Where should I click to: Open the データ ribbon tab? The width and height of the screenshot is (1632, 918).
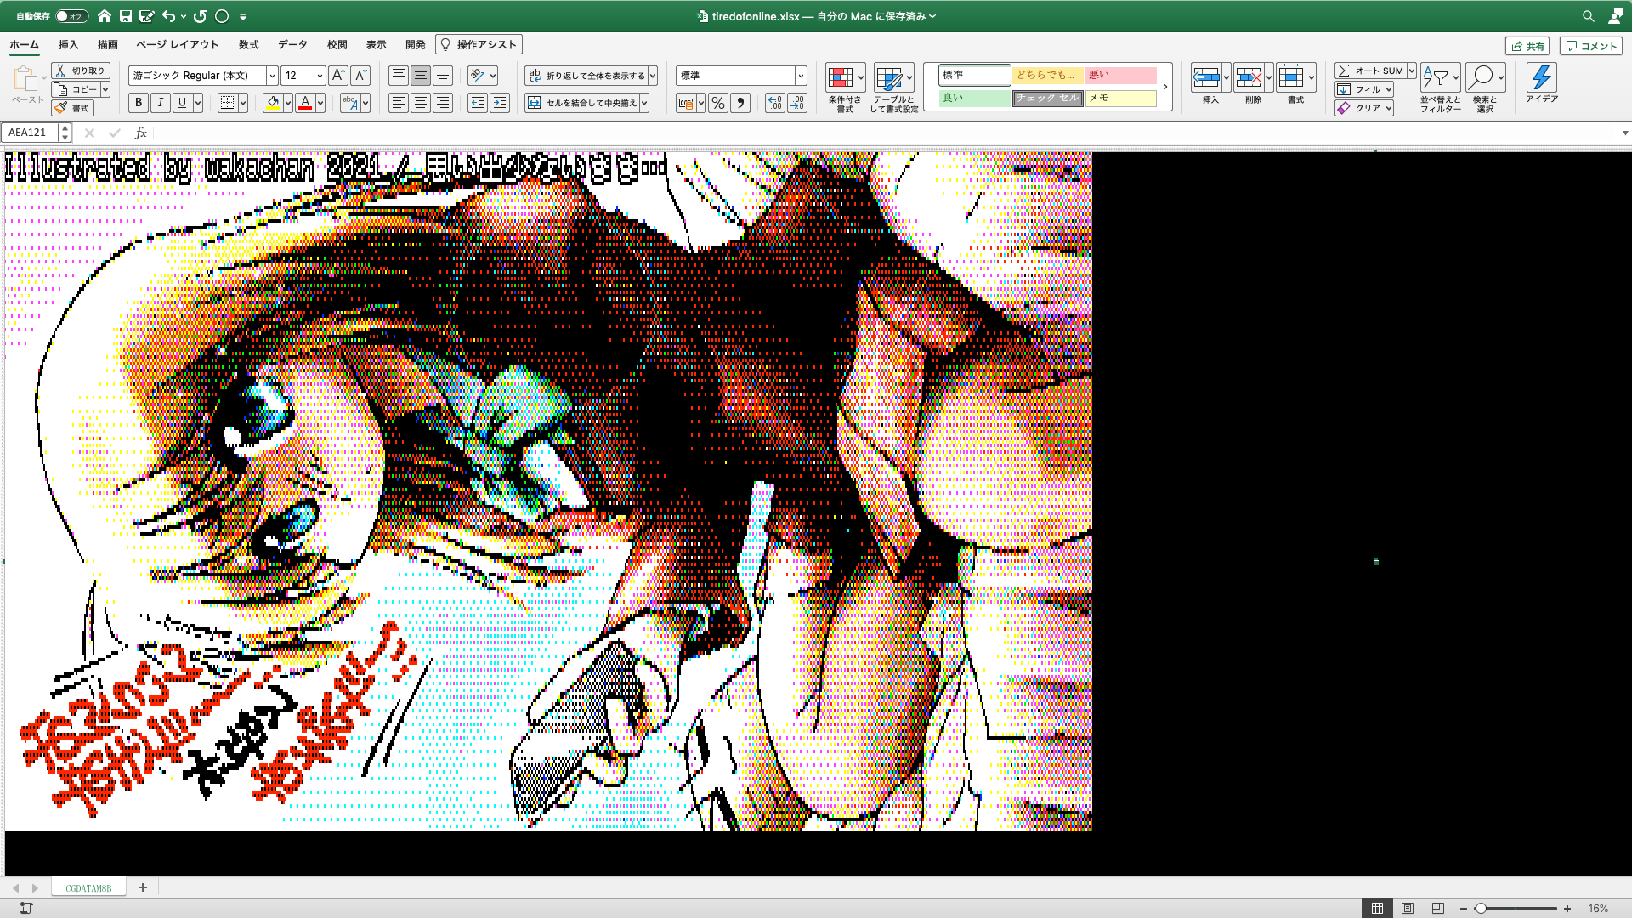coord(292,45)
